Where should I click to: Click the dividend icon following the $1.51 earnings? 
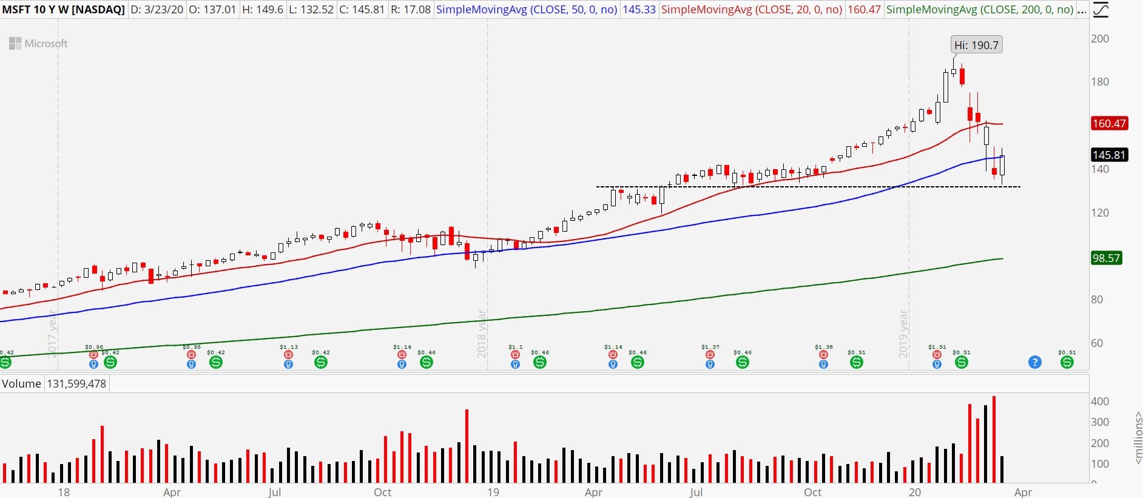point(962,362)
